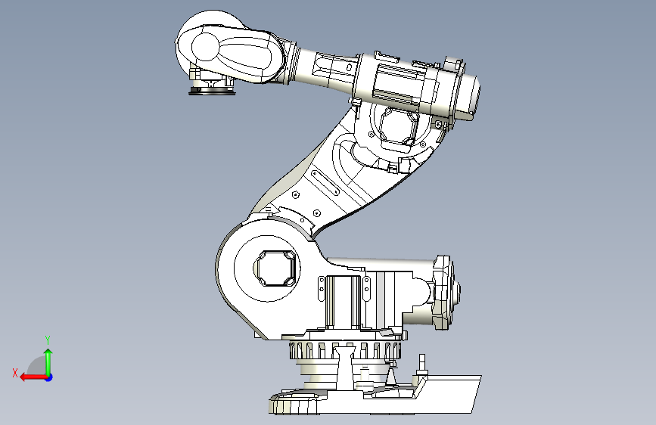
Task: Select the knurled round motor cap behind the base
Action: (x=446, y=292)
